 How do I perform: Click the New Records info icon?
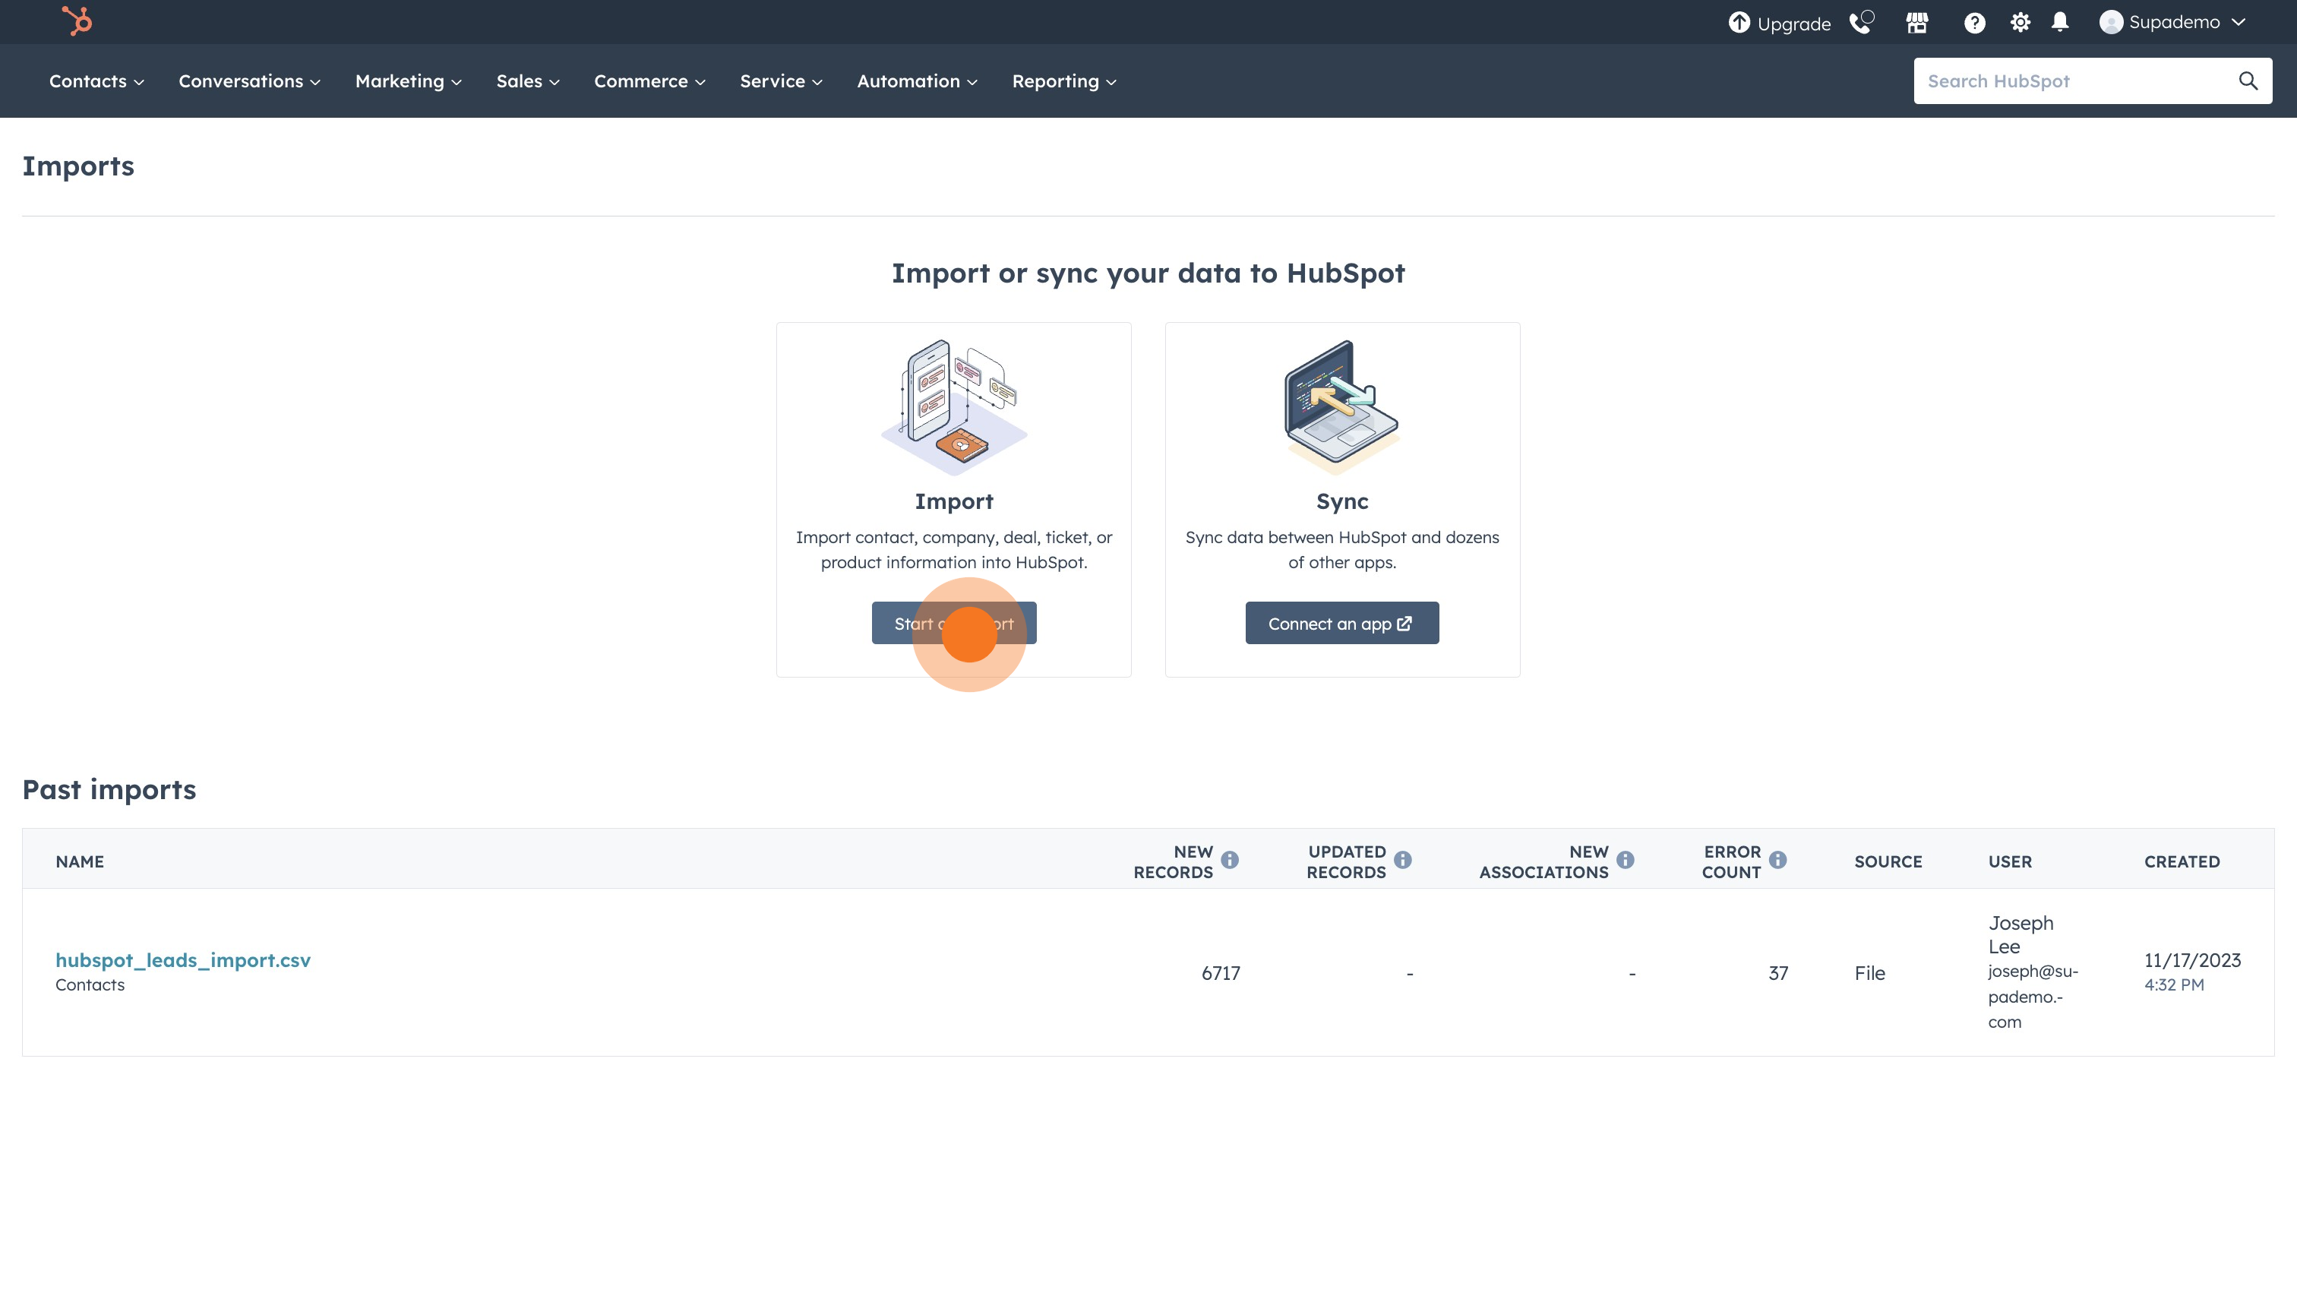[1230, 860]
